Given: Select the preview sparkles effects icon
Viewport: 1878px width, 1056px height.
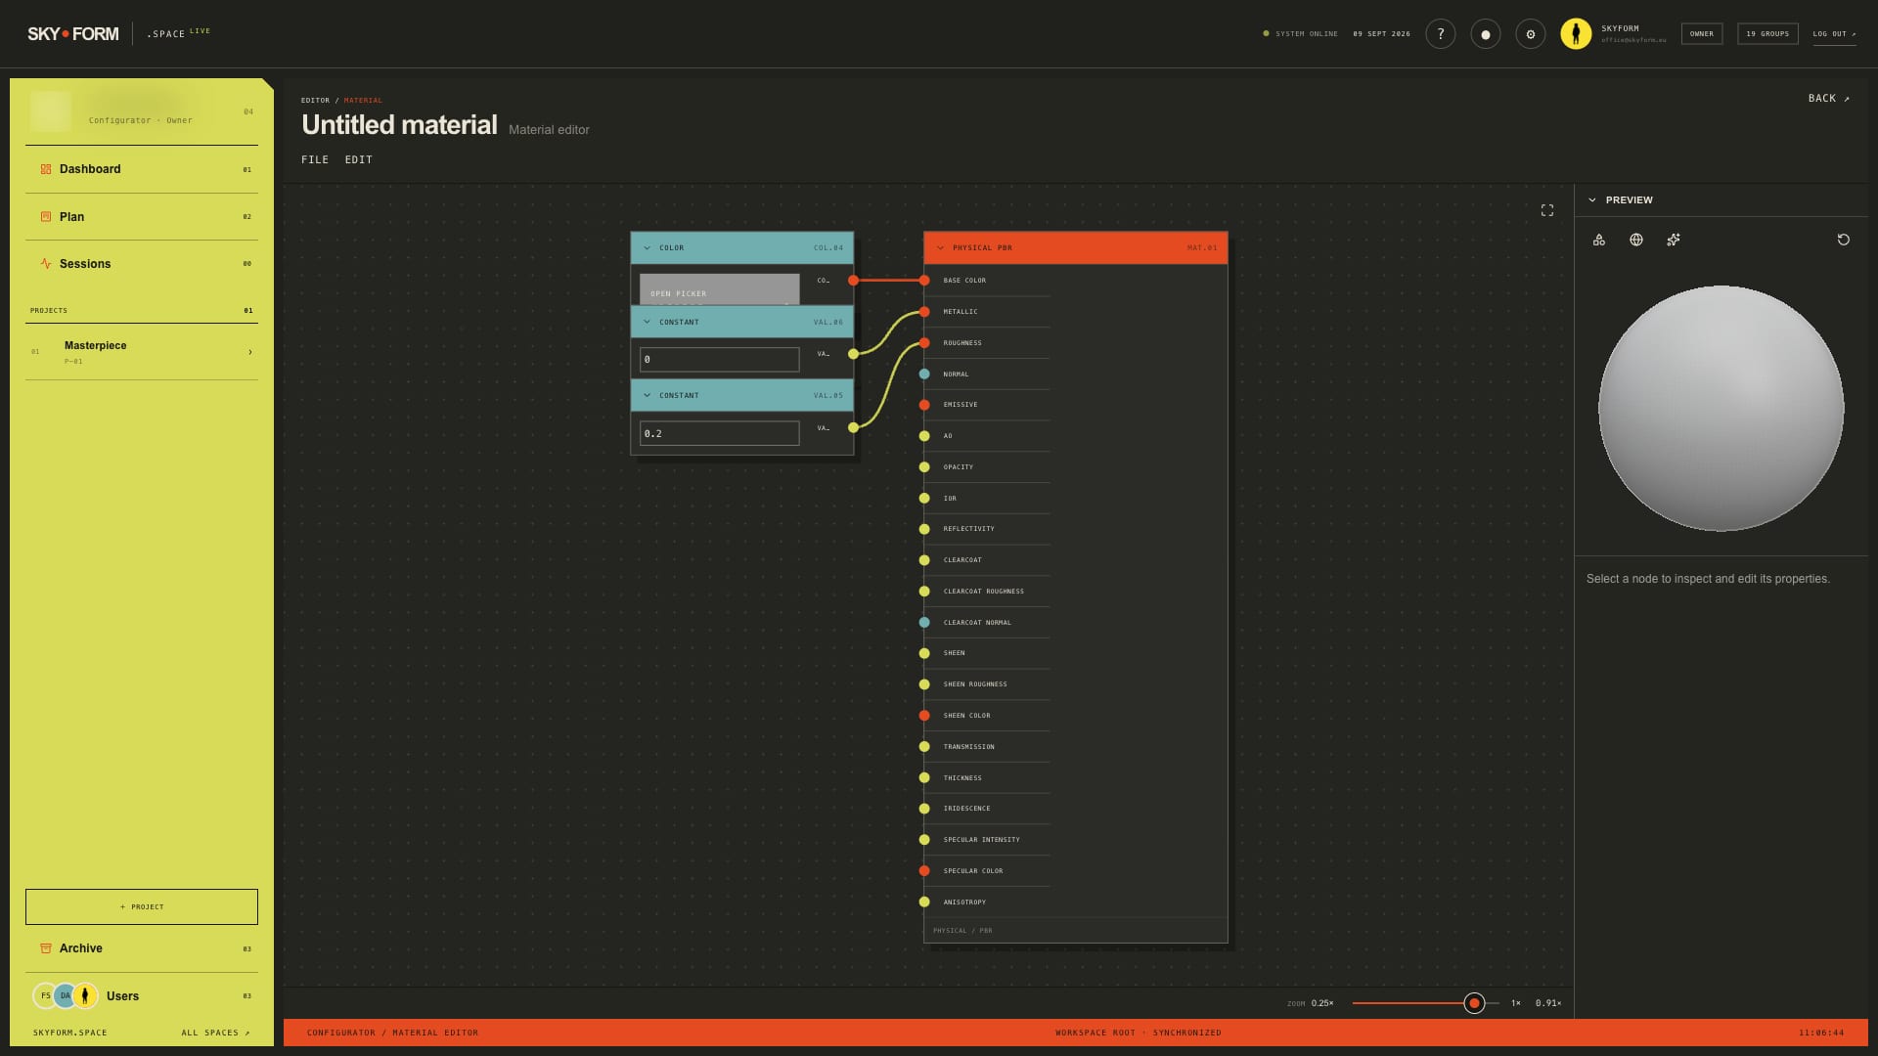Looking at the screenshot, I should point(1673,240).
